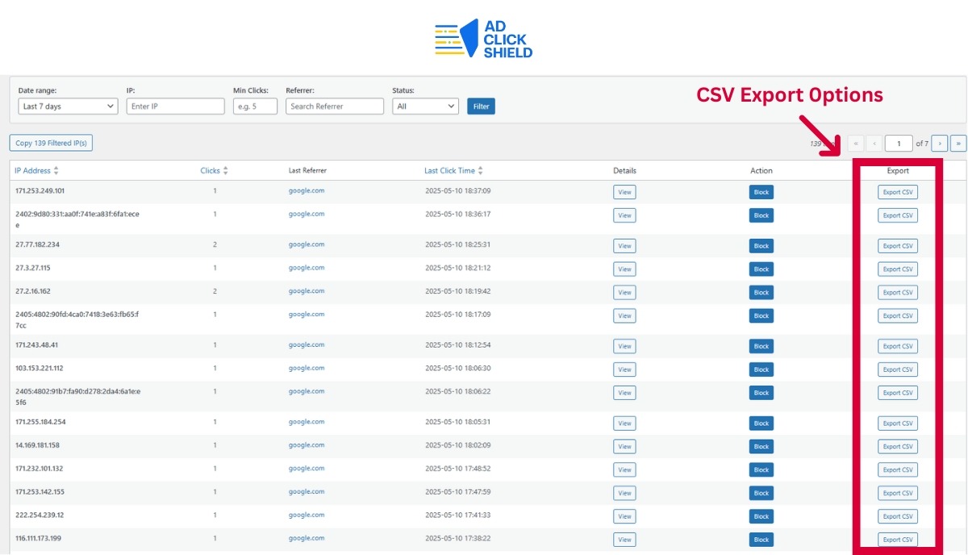Export CSV for 171.253.142.155
Image resolution: width=968 pixels, height=555 pixels.
(898, 493)
